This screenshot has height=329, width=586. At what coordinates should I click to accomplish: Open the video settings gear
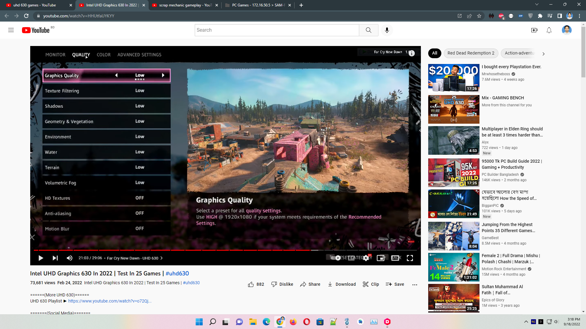tap(366, 258)
